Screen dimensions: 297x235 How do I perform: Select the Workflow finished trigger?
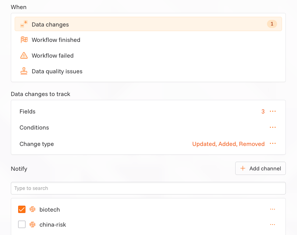56,40
